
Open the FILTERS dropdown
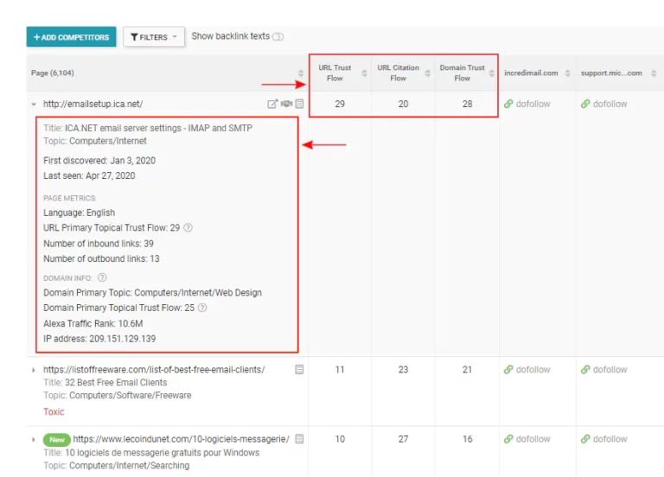tap(154, 37)
